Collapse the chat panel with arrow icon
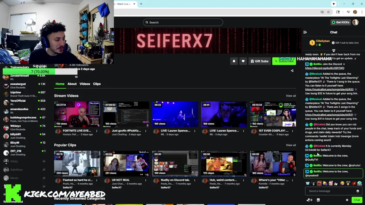This screenshot has height=205, width=365. tap(305, 32)
